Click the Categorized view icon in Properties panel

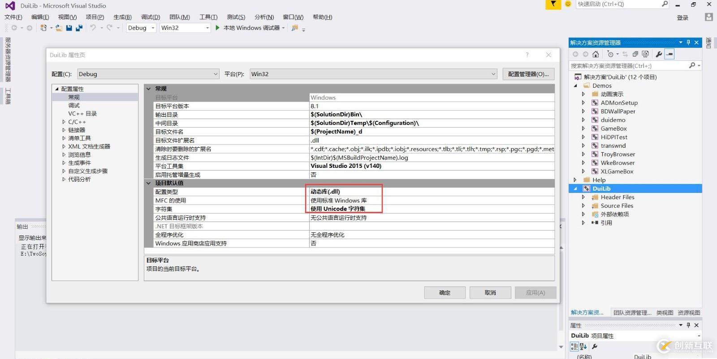[x=574, y=346]
